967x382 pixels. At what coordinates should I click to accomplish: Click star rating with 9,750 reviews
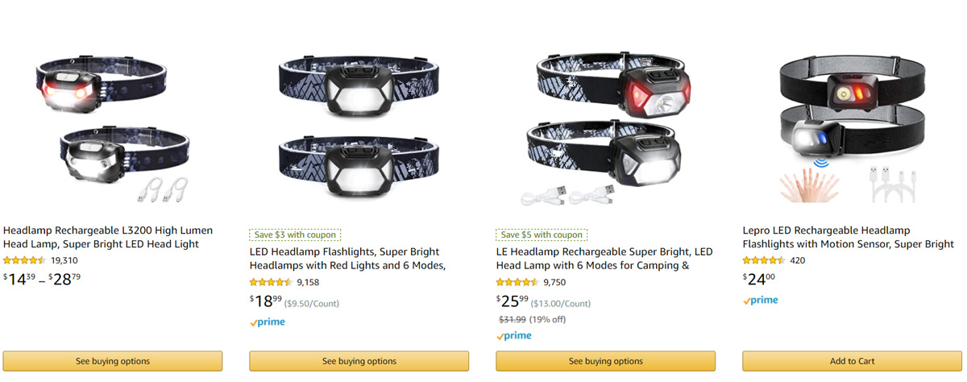tap(517, 282)
